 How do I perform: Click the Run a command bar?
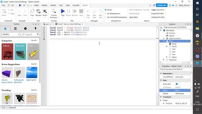96,108
